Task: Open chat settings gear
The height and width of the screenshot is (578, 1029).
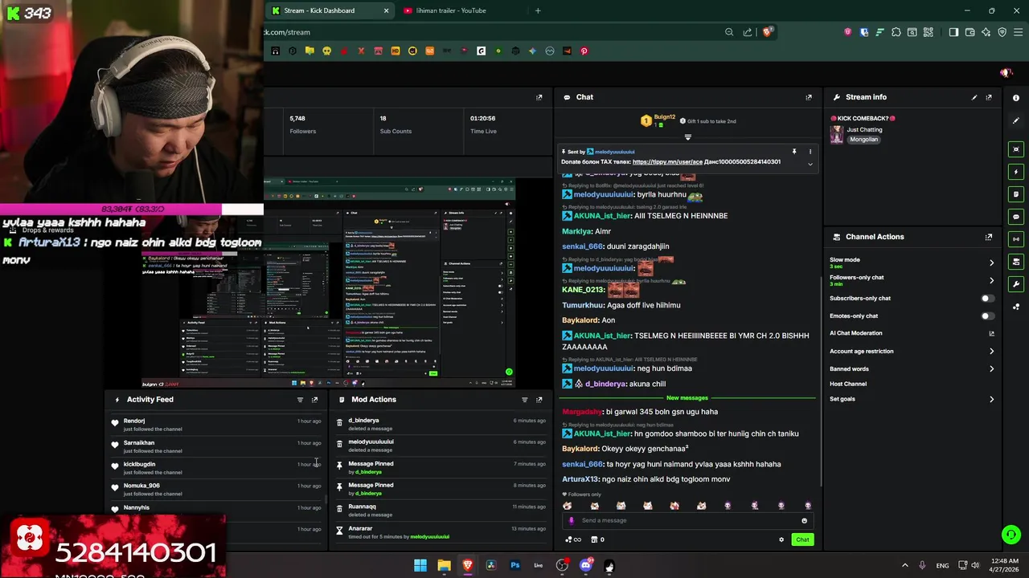Action: (781, 539)
